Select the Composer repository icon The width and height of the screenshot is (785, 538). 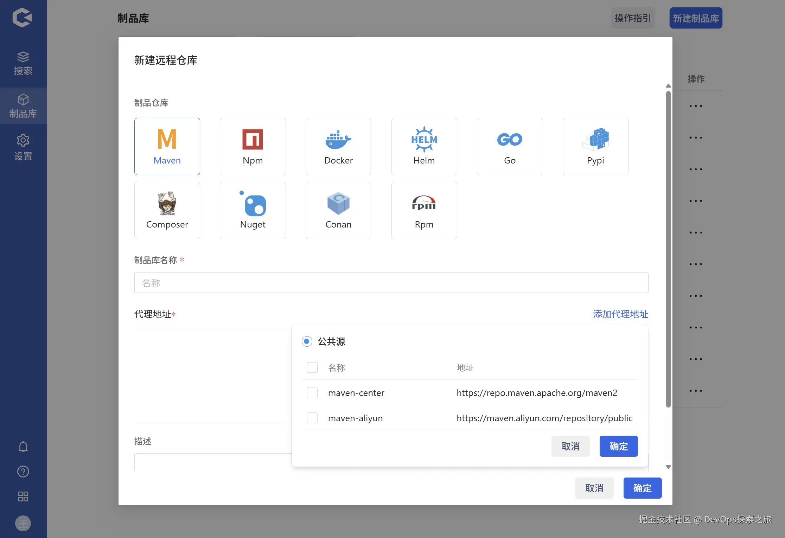click(x=167, y=210)
